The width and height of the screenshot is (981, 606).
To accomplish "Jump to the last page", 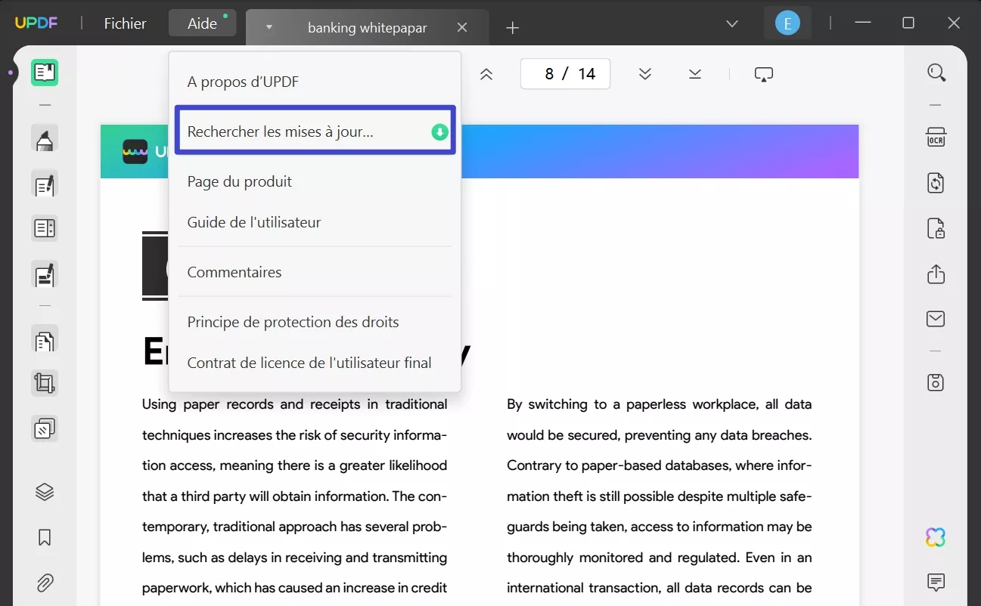I will pyautogui.click(x=695, y=74).
